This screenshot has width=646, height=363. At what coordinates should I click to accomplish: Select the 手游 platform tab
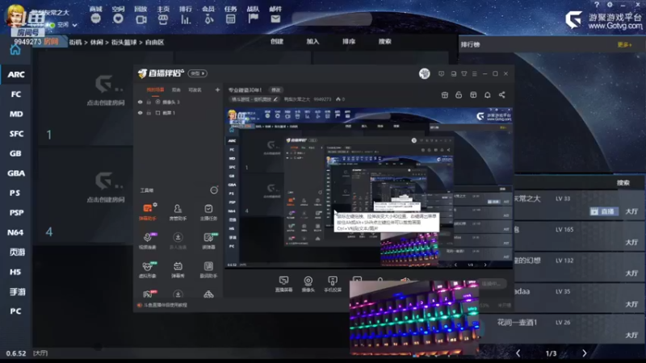tap(16, 292)
